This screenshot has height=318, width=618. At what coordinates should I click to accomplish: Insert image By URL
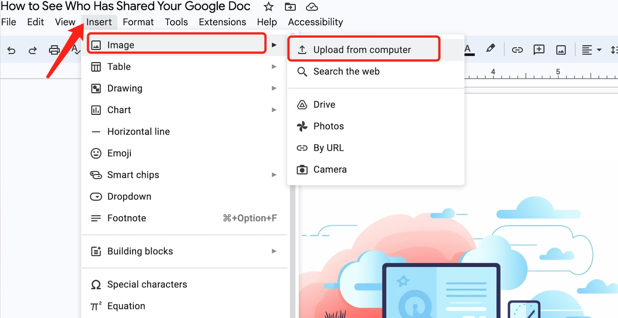(x=376, y=147)
